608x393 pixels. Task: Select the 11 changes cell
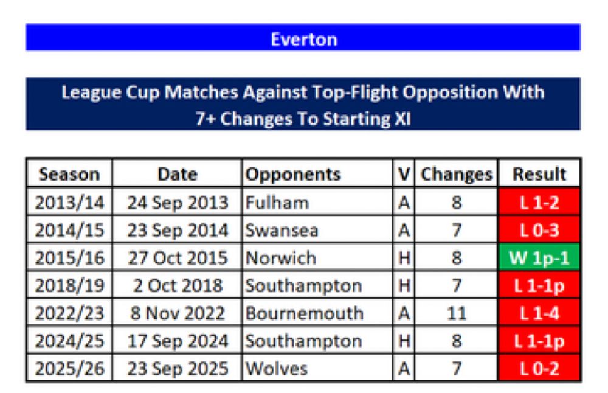[456, 313]
